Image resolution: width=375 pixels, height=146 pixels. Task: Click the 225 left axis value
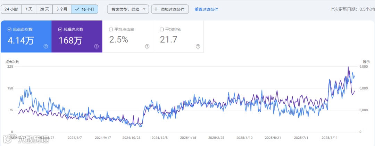tap(10, 67)
